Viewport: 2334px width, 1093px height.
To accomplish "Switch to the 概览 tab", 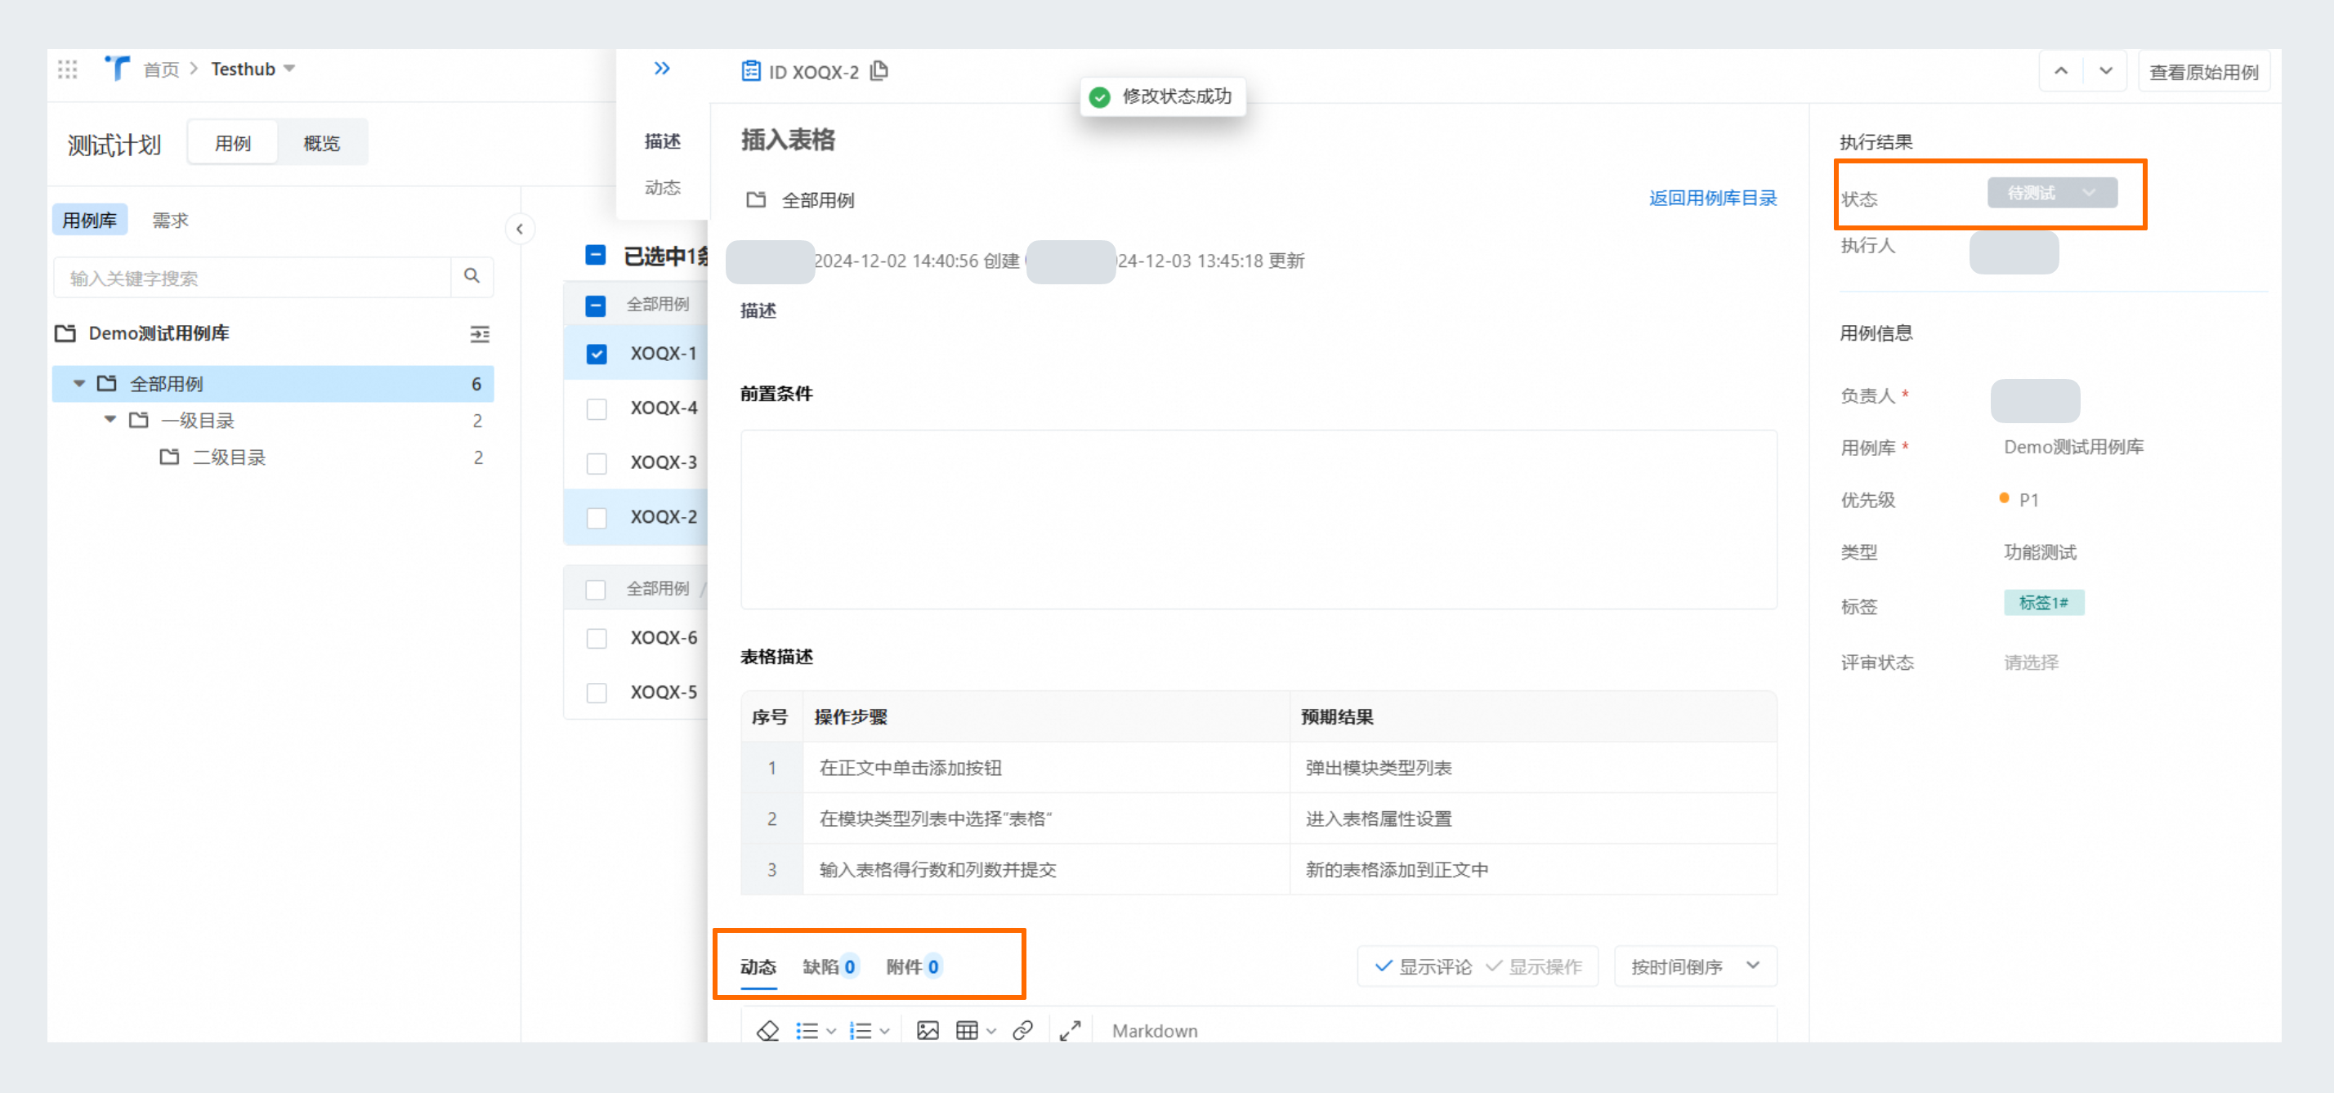I will coord(322,143).
